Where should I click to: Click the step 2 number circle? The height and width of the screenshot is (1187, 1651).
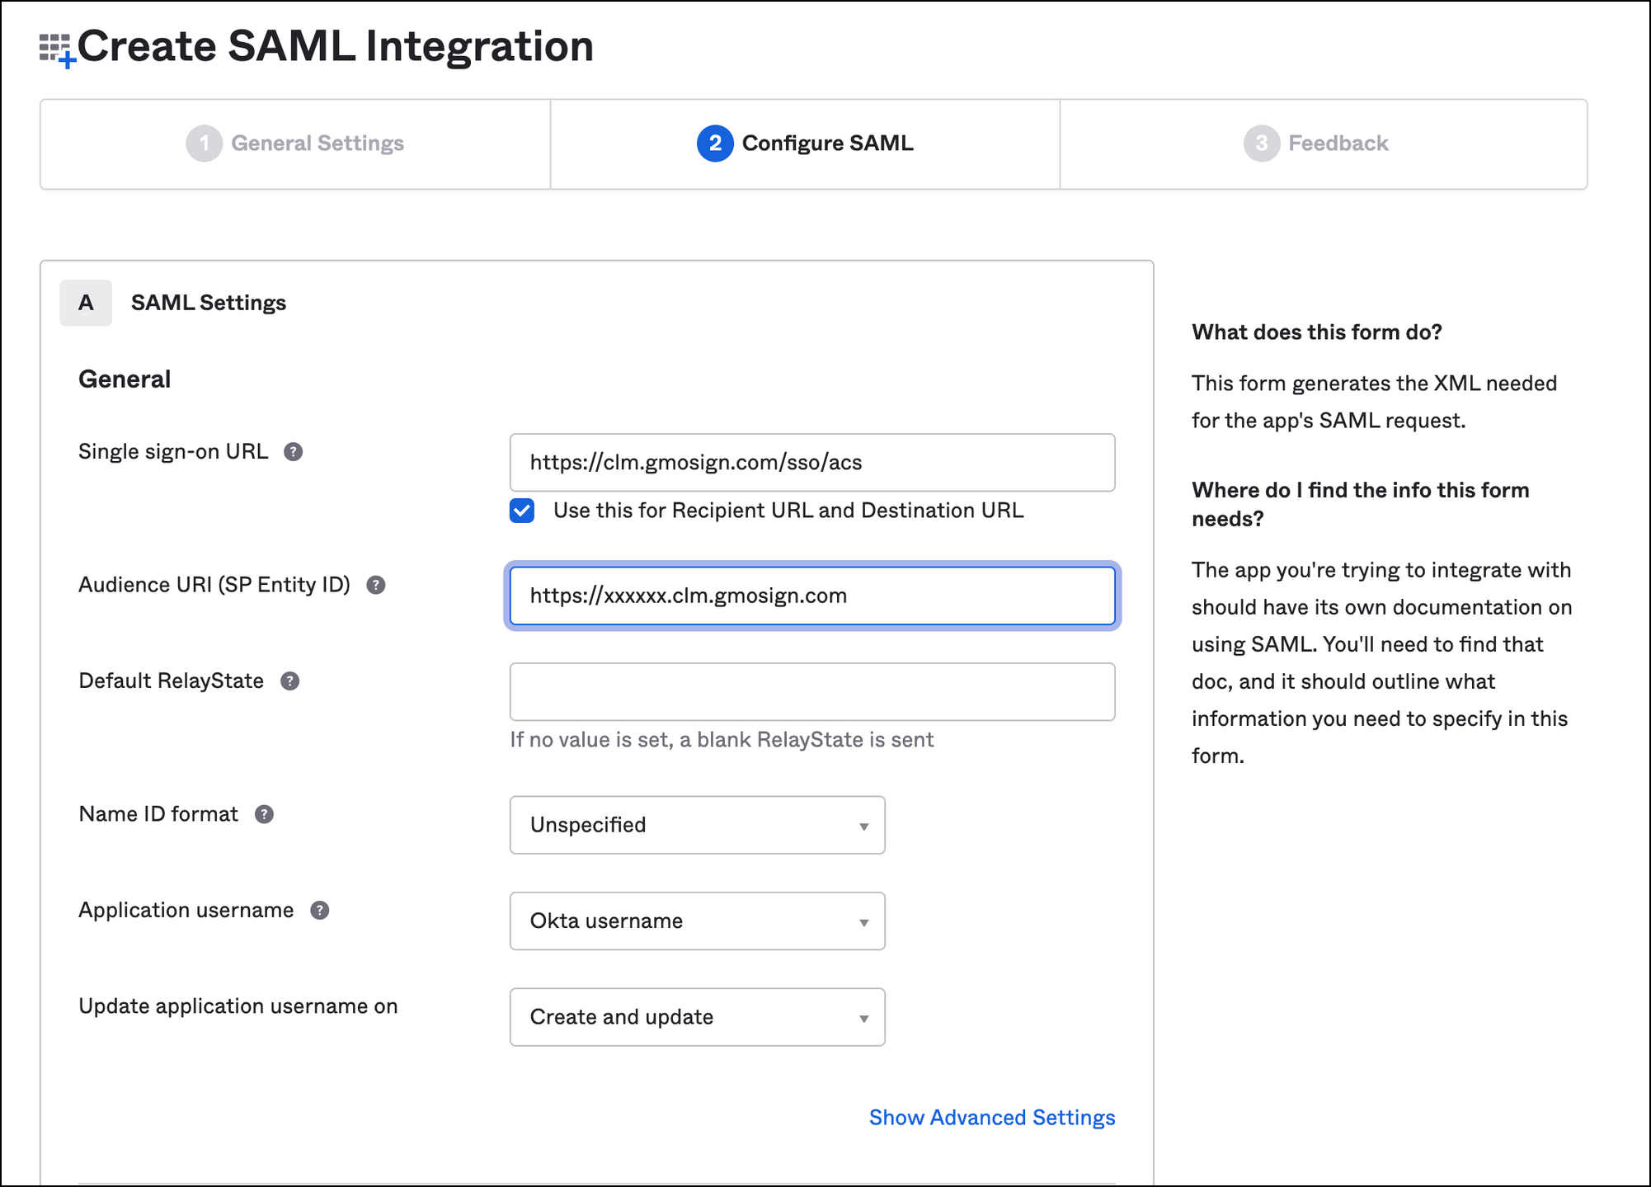(x=715, y=144)
